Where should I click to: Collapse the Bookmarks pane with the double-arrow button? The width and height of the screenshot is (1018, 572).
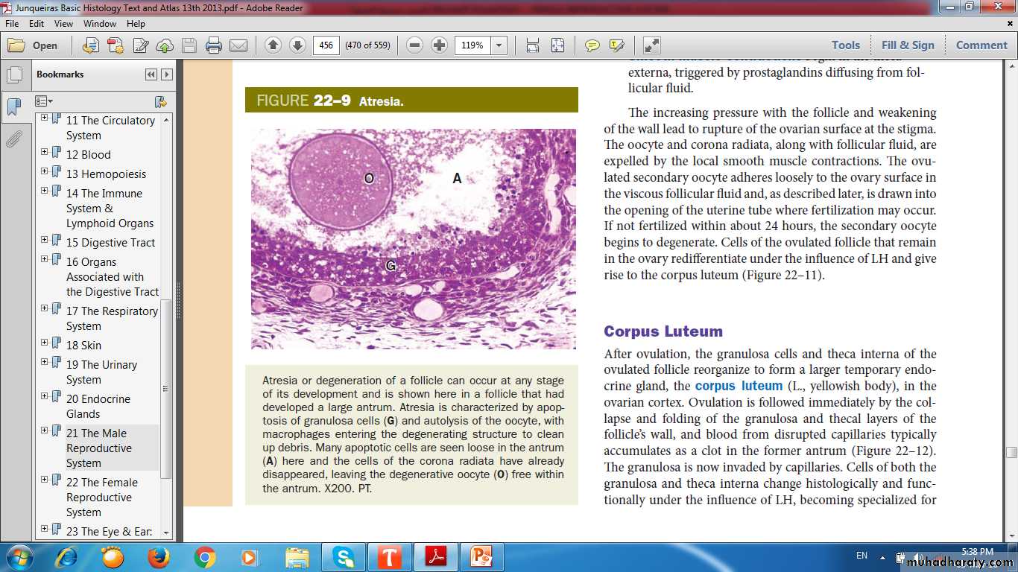click(151, 74)
